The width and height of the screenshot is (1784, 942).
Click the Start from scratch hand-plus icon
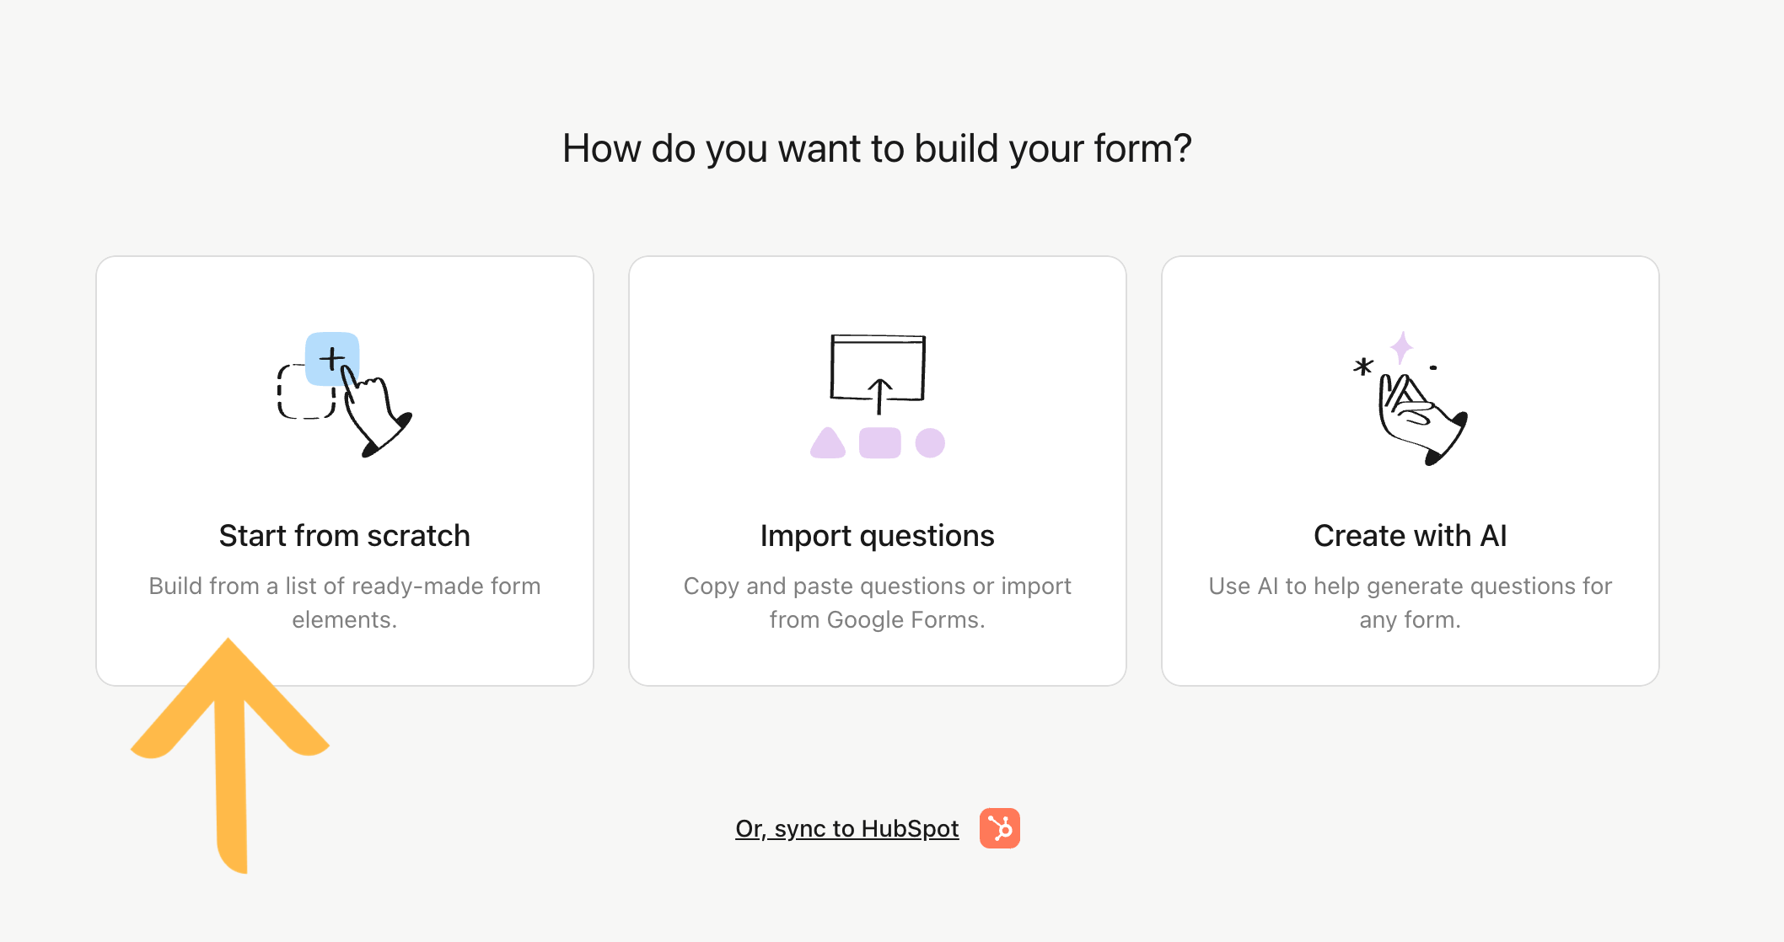[345, 395]
